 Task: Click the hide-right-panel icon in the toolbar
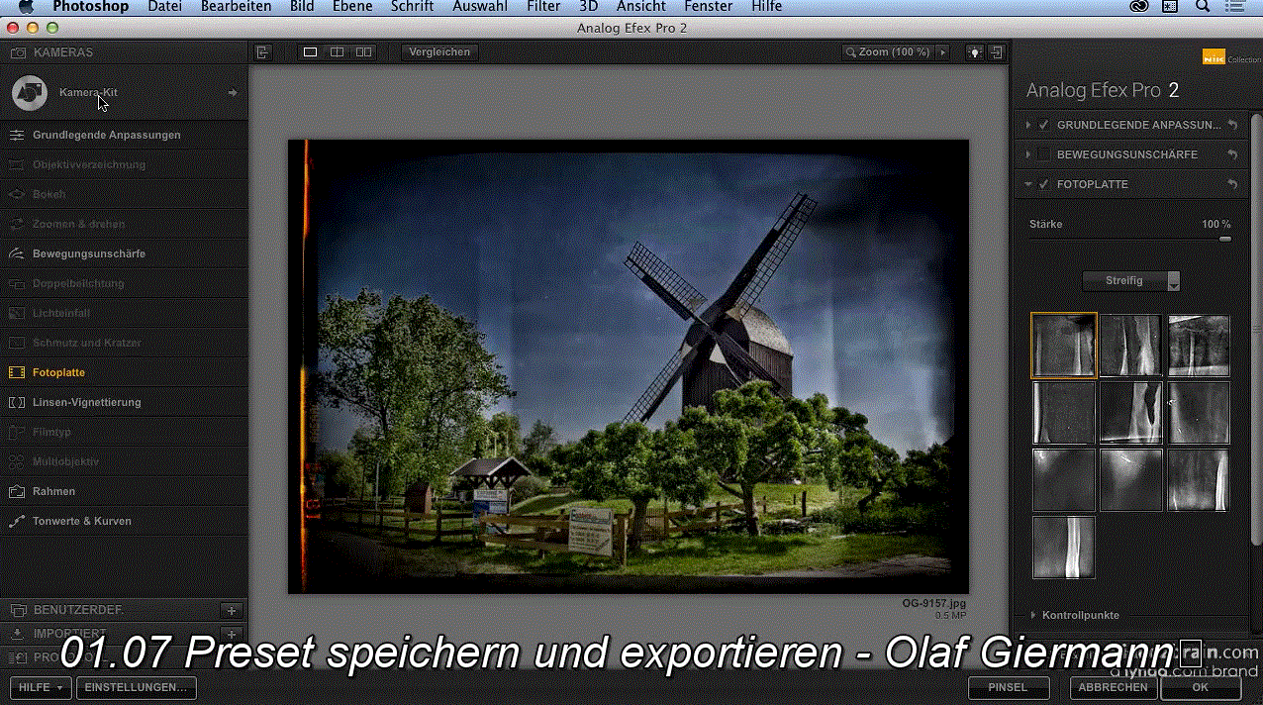[997, 51]
